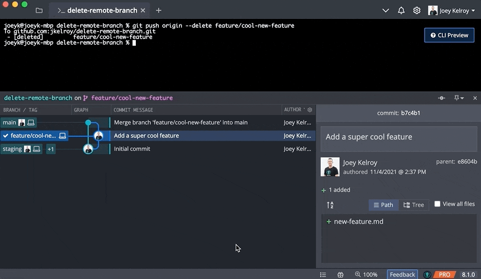Expand the chevron dropdown beside the bell
Screen dimensions: 481x279
coord(386,10)
